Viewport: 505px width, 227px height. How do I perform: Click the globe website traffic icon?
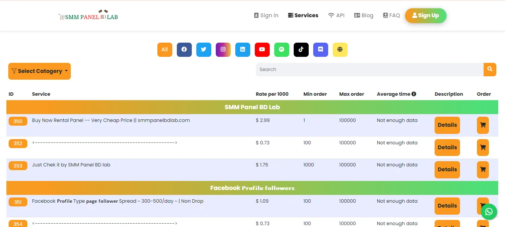pyautogui.click(x=340, y=49)
